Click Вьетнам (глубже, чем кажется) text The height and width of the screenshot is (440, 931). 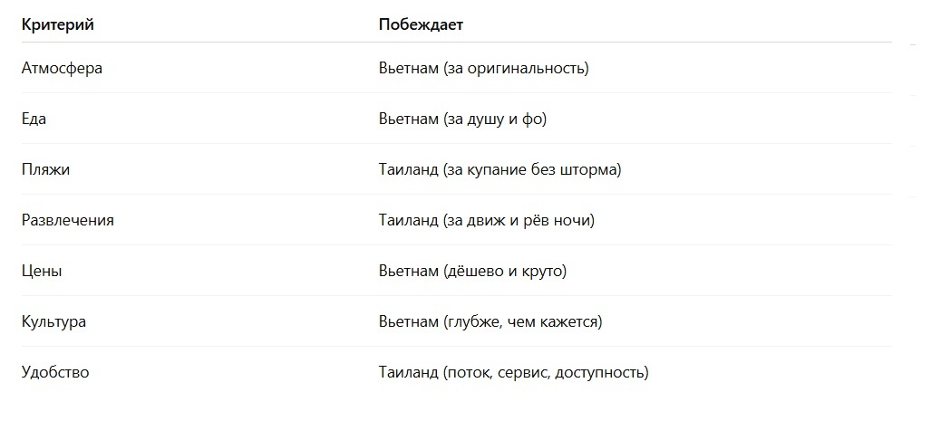[490, 322]
